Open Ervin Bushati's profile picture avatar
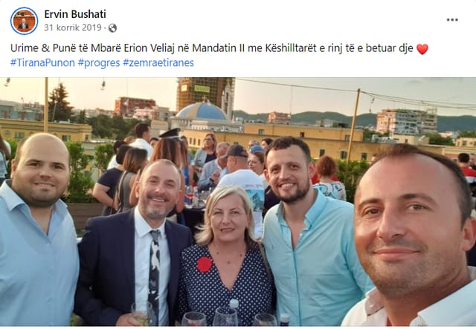Screen dimensions: 476x329 pos(24,21)
